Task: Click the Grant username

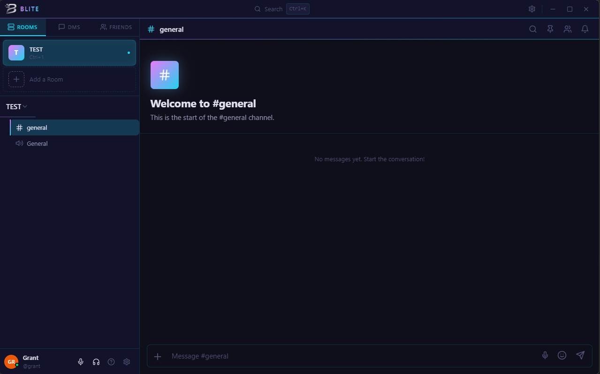Action: click(x=30, y=358)
